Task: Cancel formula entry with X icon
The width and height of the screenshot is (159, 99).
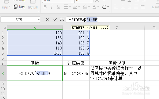Action: (48, 20)
